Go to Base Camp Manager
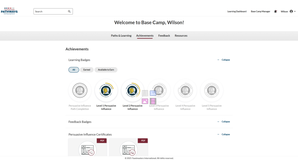Viewport: 298px width, 167px height. pos(260,12)
